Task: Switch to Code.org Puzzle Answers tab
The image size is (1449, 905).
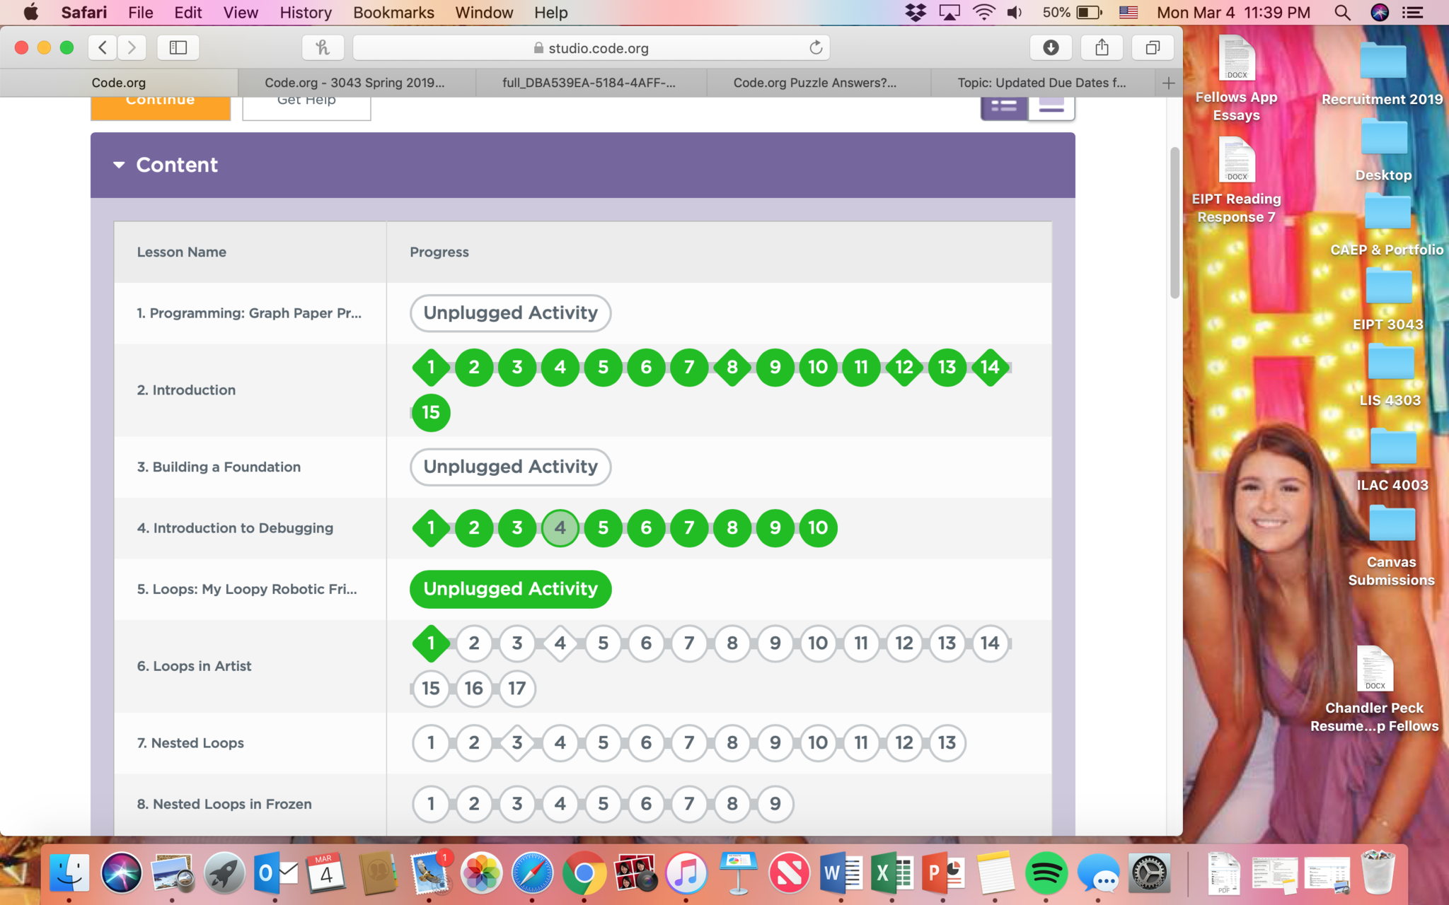Action: pyautogui.click(x=814, y=83)
